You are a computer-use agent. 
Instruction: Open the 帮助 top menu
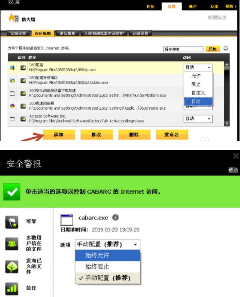tap(231, 7)
